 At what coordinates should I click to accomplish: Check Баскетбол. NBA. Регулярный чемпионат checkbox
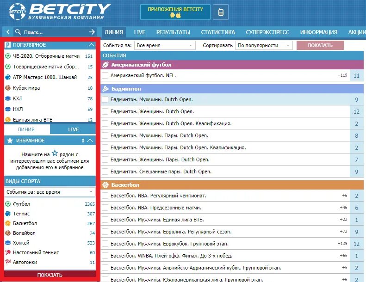(105, 196)
